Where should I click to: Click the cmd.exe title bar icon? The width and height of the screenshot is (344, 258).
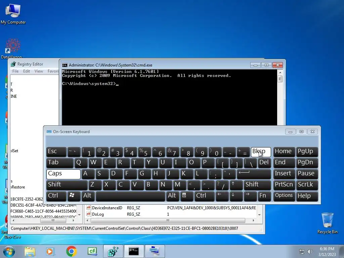64,65
